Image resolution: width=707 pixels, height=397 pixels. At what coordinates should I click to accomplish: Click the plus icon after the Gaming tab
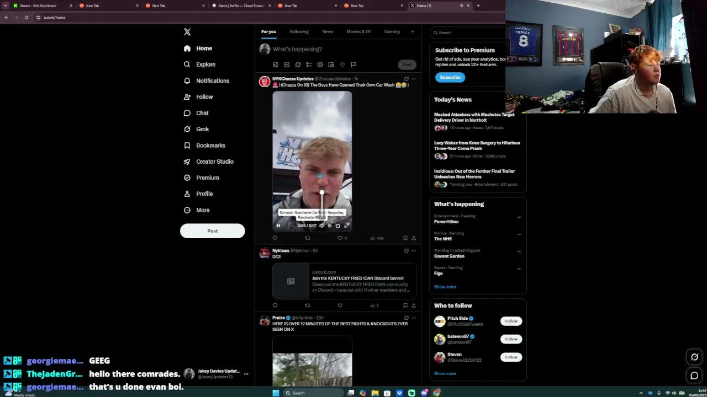point(412,31)
